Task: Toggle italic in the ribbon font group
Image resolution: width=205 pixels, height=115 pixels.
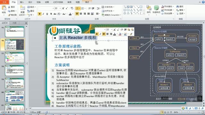Action: (44, 14)
